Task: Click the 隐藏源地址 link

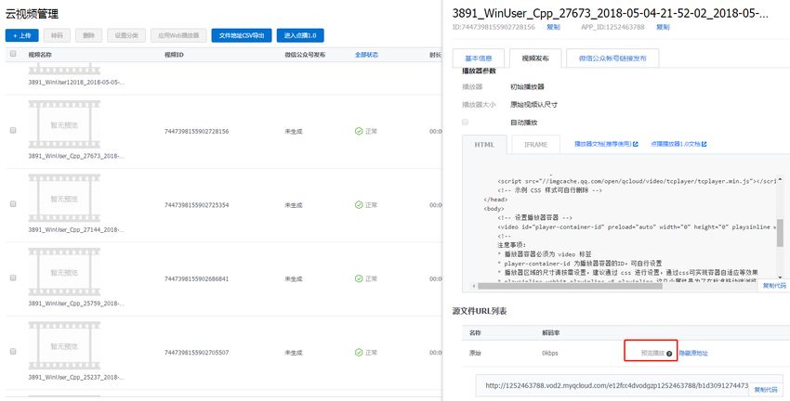Action: [693, 354]
